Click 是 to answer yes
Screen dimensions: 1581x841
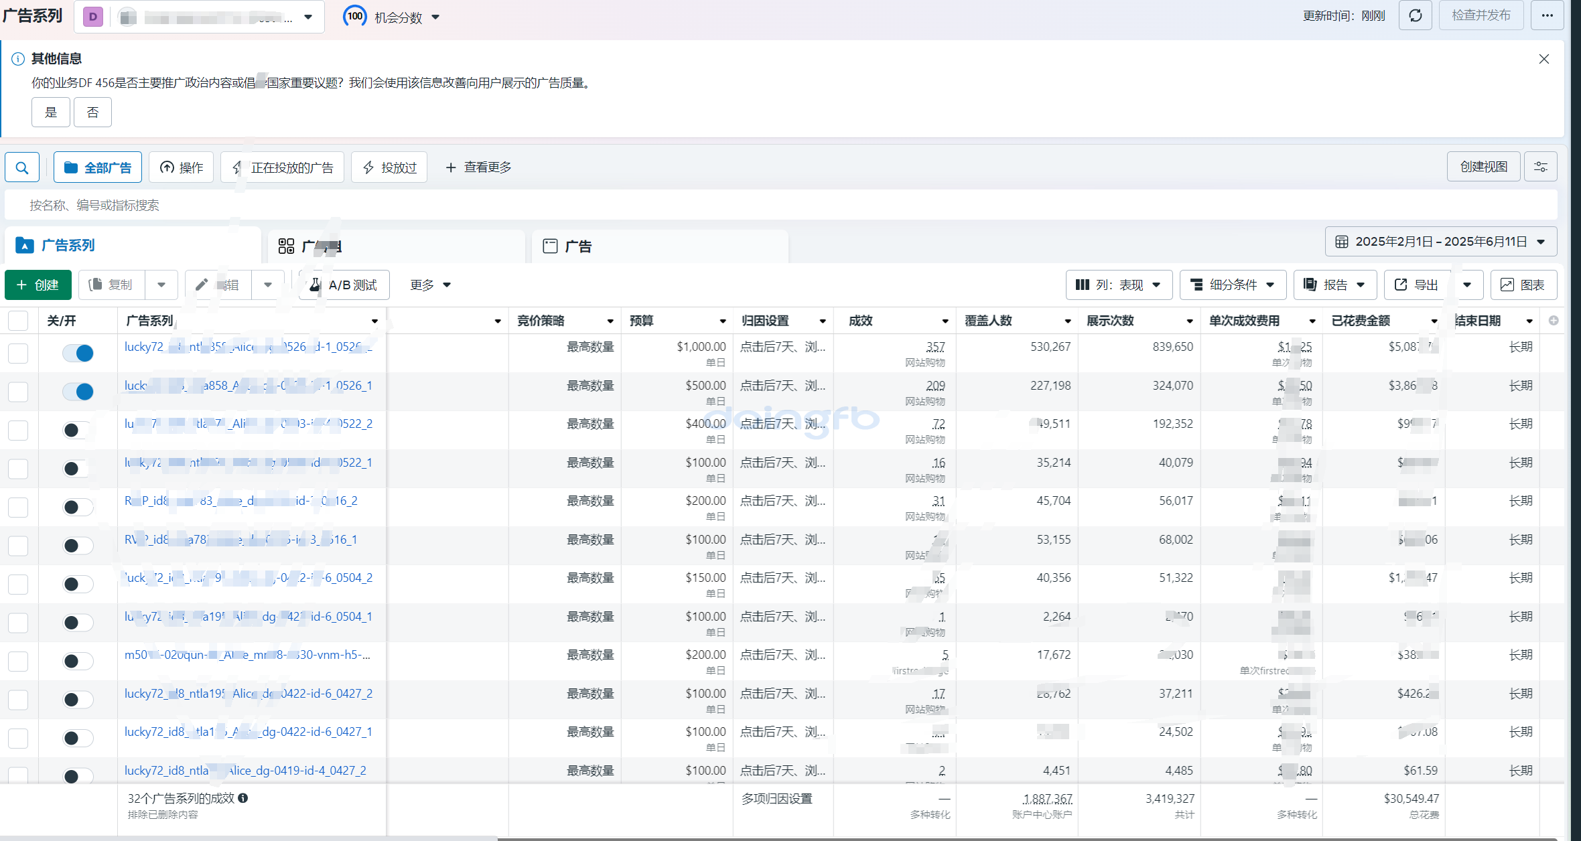click(51, 112)
